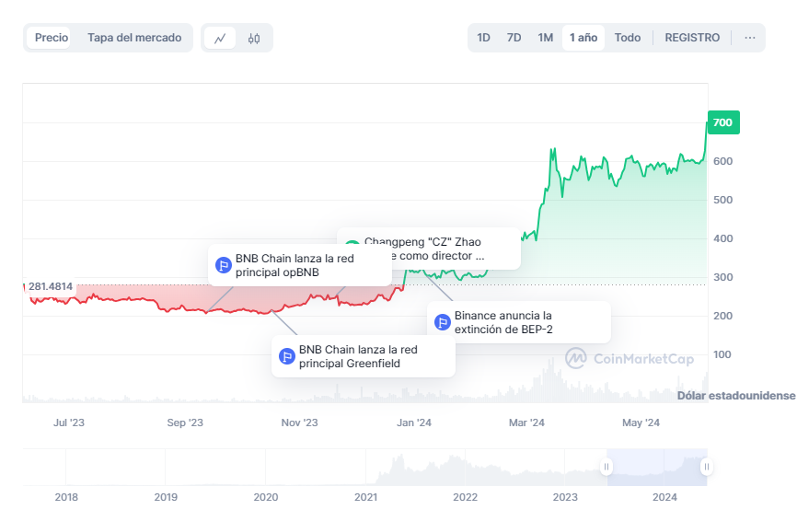The width and height of the screenshot is (797, 521).
Task: Show the Todo full history range
Action: 628,38
